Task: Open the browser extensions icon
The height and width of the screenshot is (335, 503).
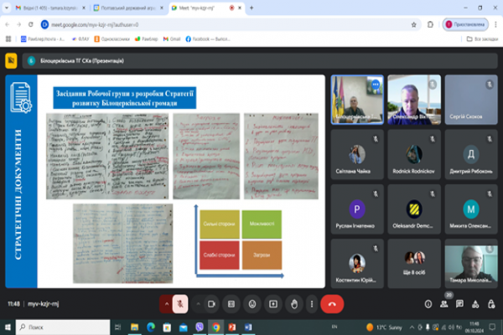Action: point(430,24)
